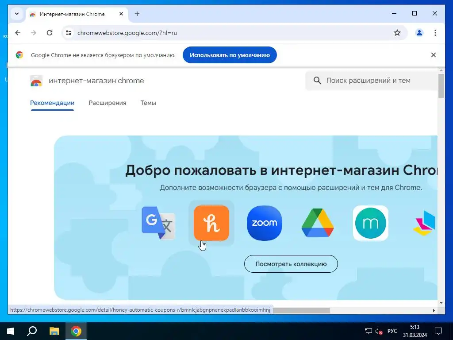This screenshot has width=453, height=340.
Task: Click Посмотреть коллекцию button
Action: pos(291,264)
